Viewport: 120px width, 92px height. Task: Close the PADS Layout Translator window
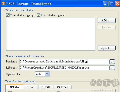click(117, 4)
